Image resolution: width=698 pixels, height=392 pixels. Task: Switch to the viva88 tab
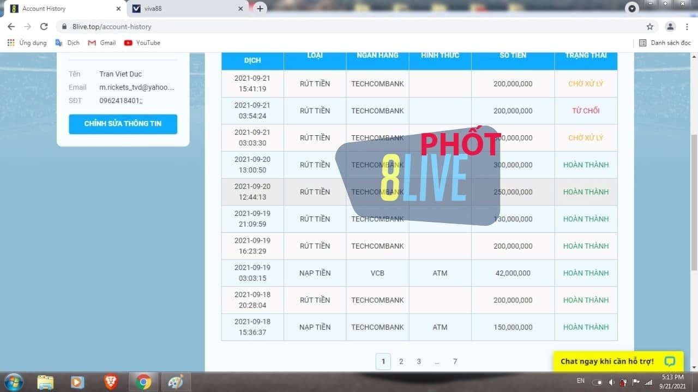click(185, 9)
